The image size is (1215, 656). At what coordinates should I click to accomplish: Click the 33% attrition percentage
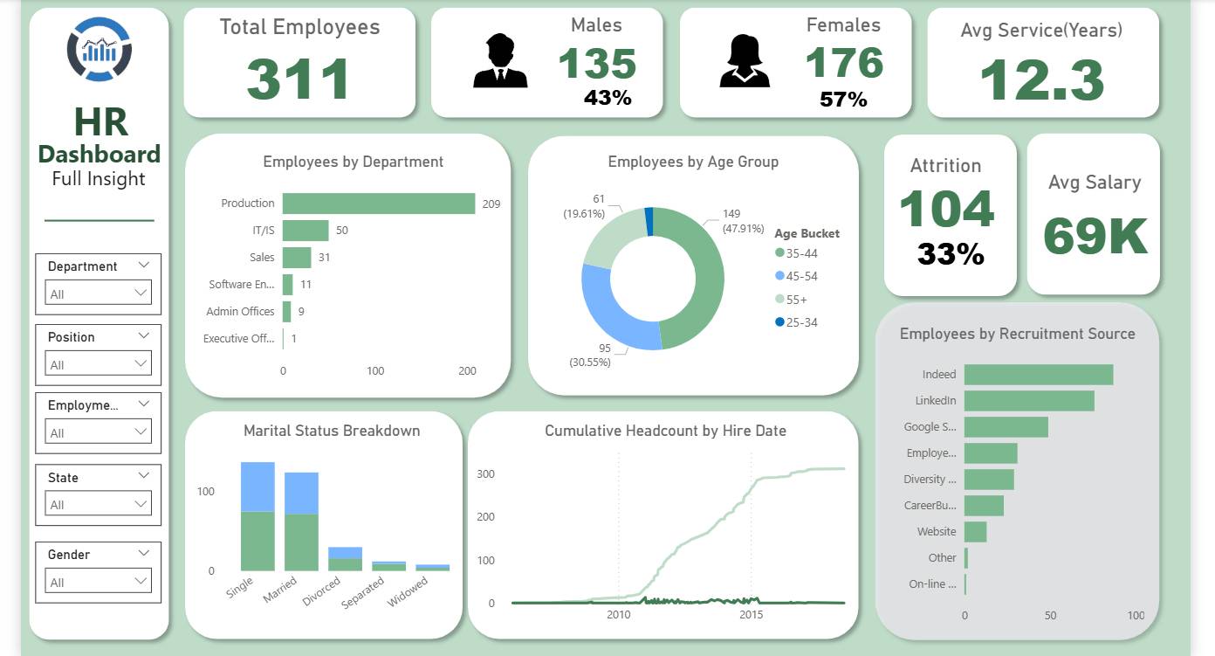click(x=951, y=255)
